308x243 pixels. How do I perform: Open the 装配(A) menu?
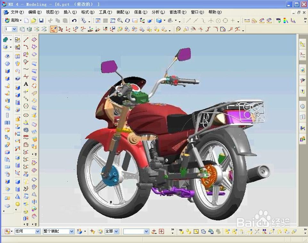tap(123, 12)
